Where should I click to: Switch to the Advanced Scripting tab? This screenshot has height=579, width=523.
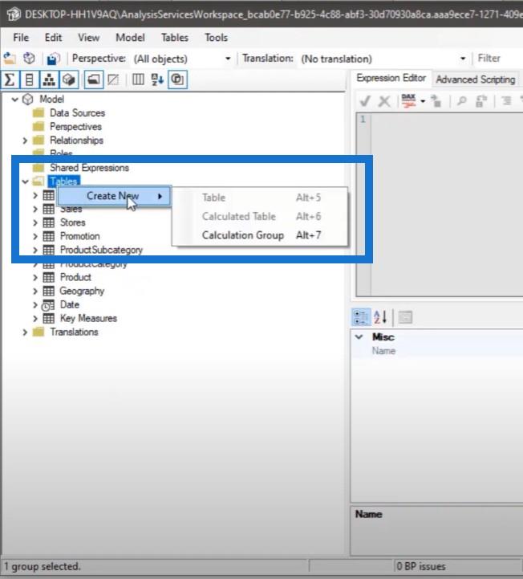tap(476, 80)
